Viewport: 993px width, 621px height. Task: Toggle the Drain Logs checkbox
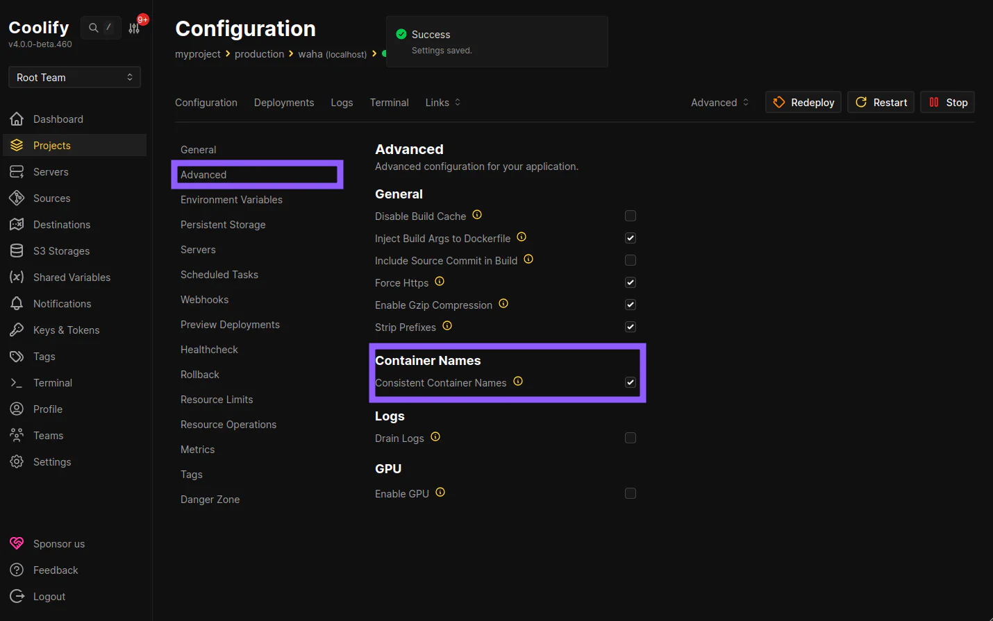coord(631,438)
